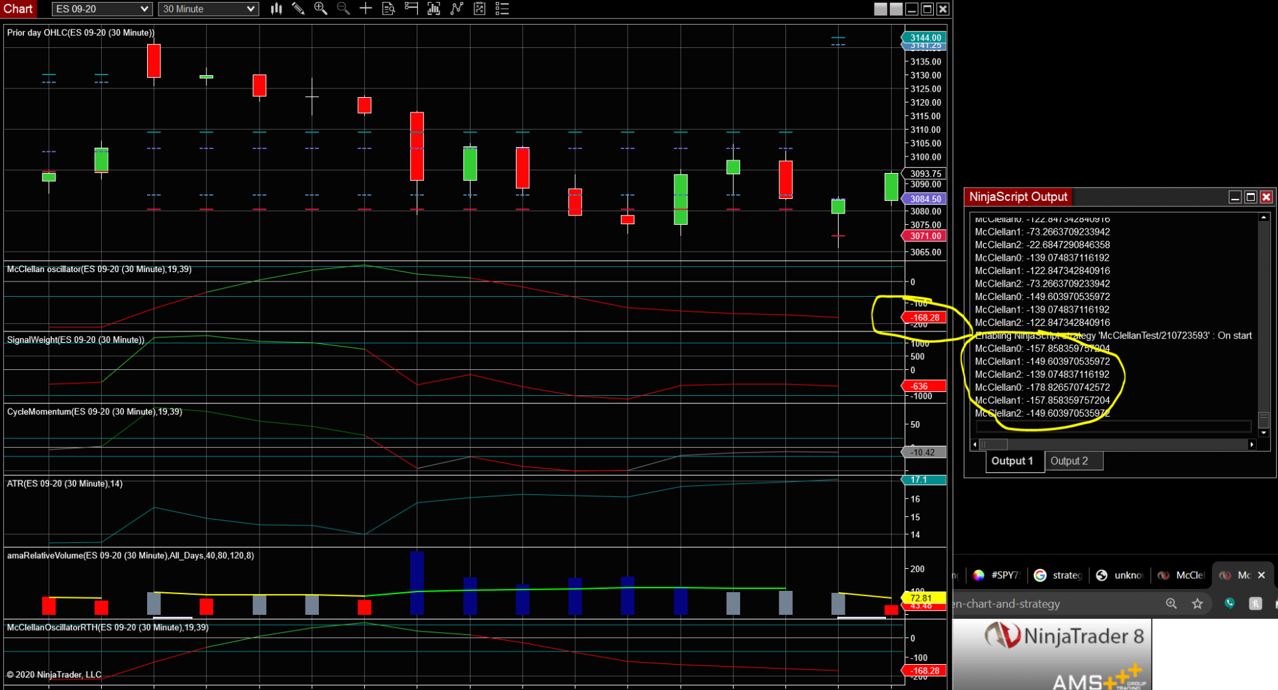Image resolution: width=1278 pixels, height=690 pixels.
Task: Click the Output window scroll down arrow
Action: [1263, 432]
